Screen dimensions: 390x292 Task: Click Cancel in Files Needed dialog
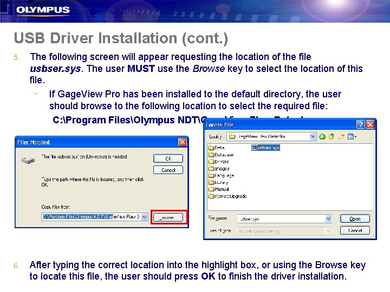tap(168, 170)
